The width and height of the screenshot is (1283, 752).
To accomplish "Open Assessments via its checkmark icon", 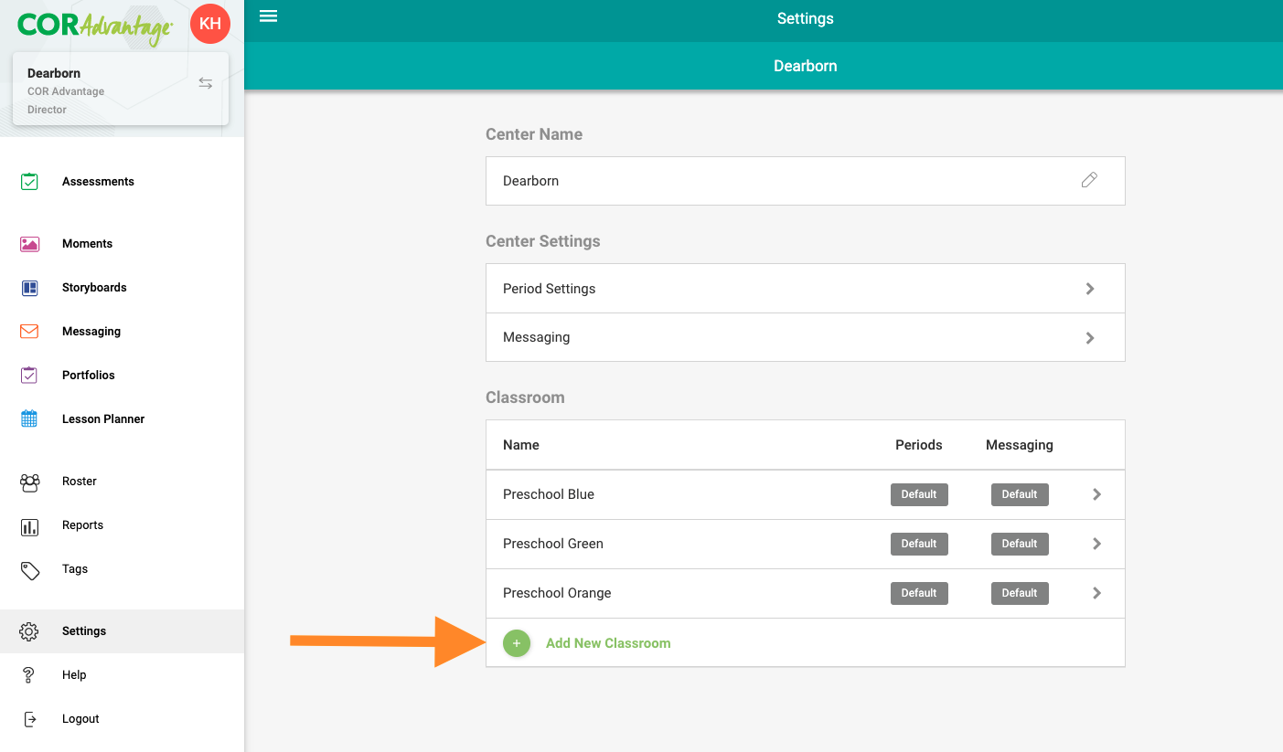I will 29,182.
